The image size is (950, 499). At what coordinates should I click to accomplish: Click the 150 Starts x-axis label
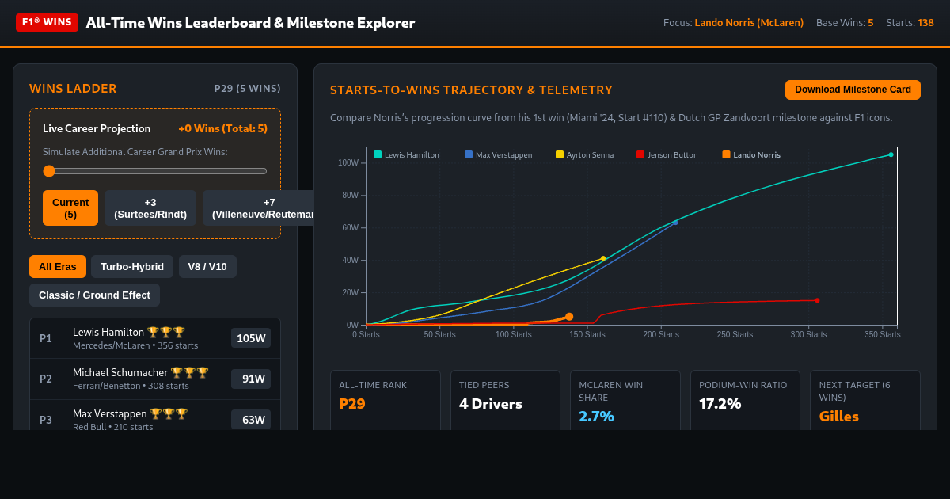click(587, 334)
